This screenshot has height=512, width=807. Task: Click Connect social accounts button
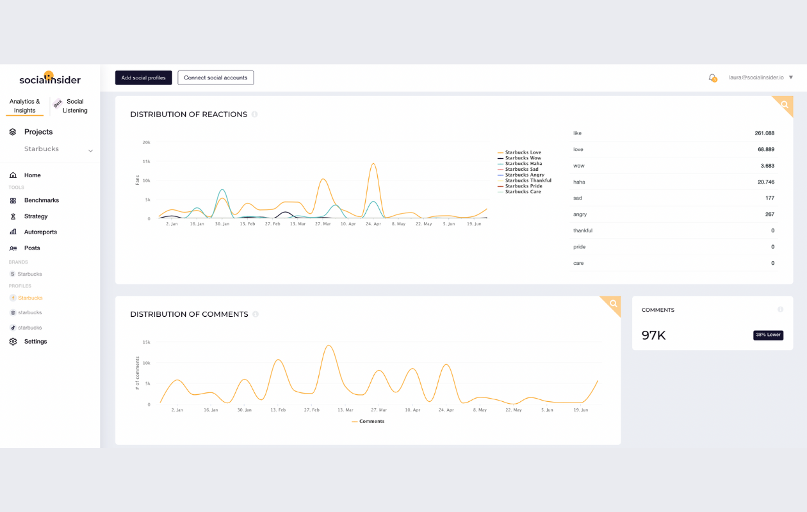click(x=216, y=77)
